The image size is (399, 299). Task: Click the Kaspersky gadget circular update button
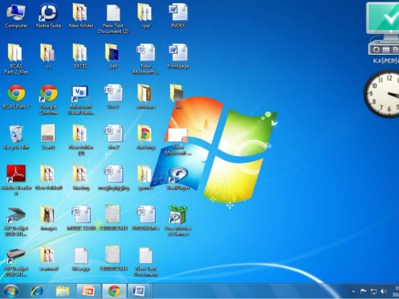pyautogui.click(x=376, y=50)
